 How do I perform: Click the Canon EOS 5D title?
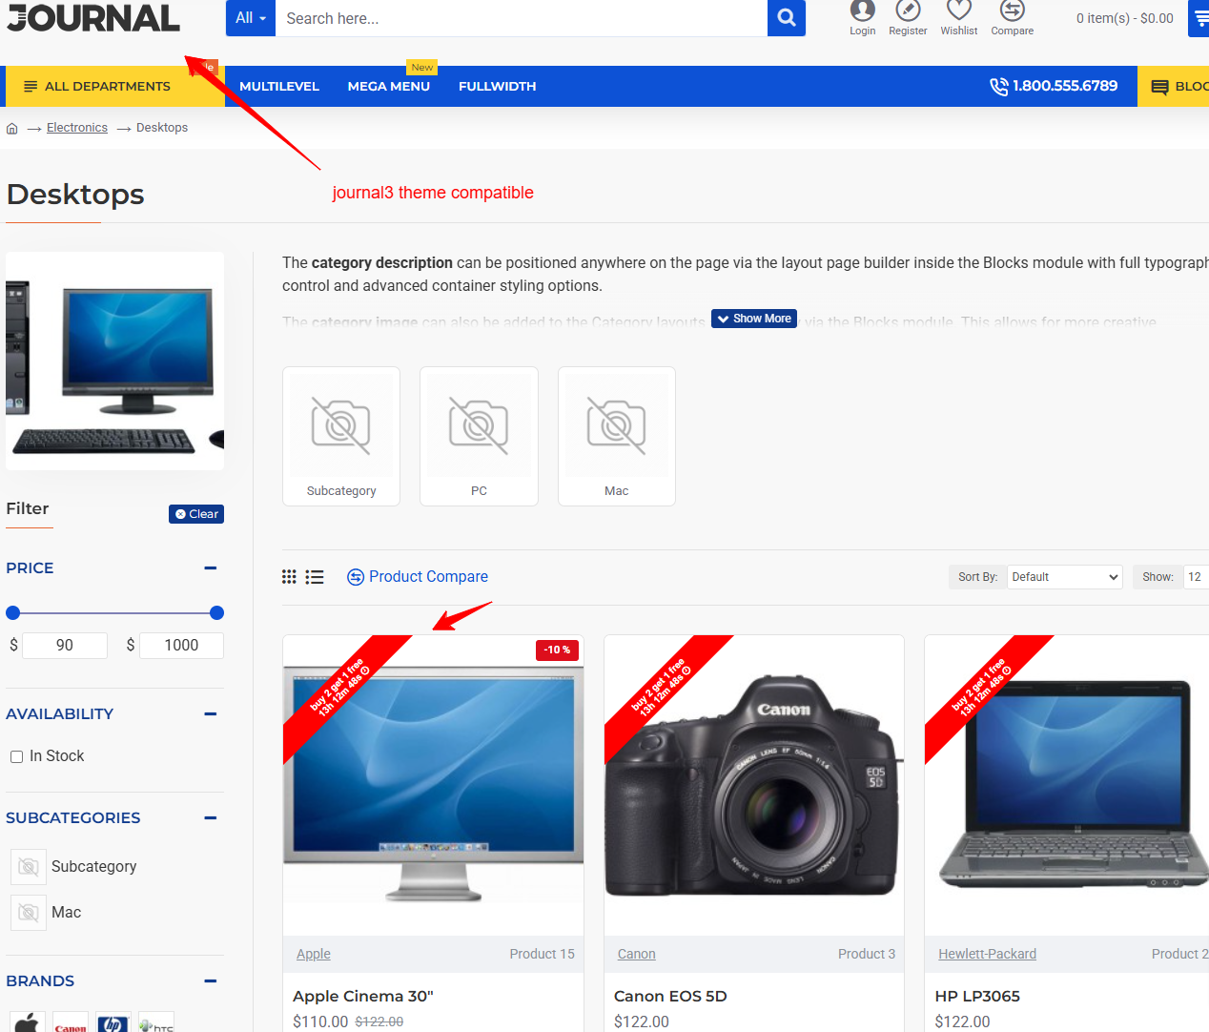(x=670, y=996)
